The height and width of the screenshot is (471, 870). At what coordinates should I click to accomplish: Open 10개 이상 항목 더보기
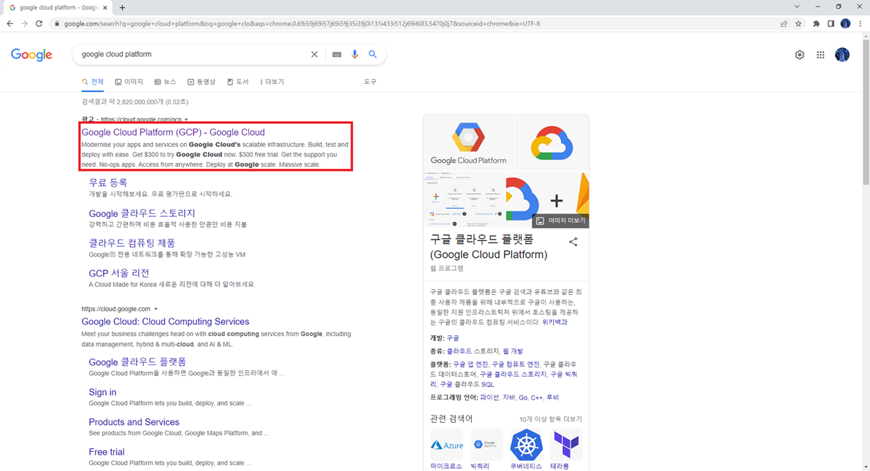click(x=550, y=419)
